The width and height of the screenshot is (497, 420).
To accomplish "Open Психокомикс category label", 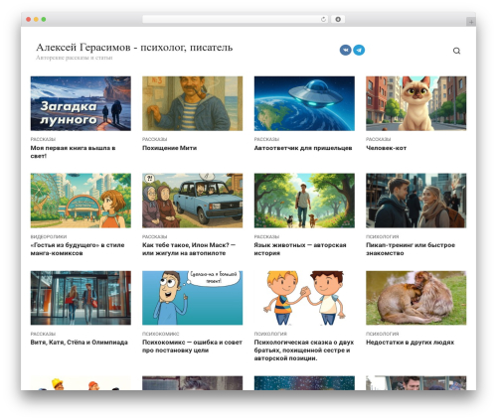I will pos(160,334).
